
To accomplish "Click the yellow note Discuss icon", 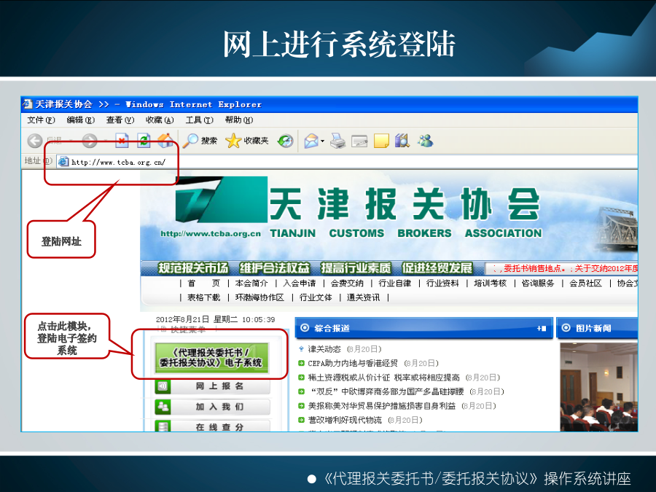I will tap(381, 141).
